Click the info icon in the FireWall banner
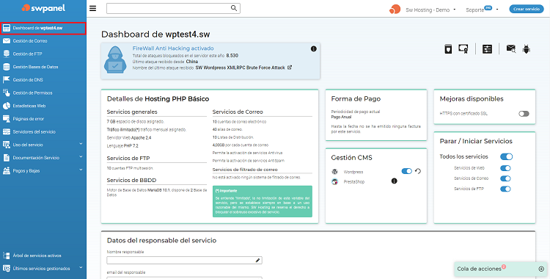The height and width of the screenshot is (279, 550). tap(314, 49)
